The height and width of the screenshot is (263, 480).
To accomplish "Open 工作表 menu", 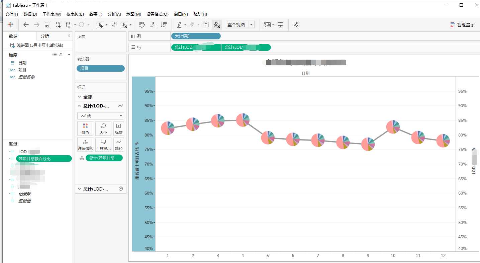I will click(52, 14).
